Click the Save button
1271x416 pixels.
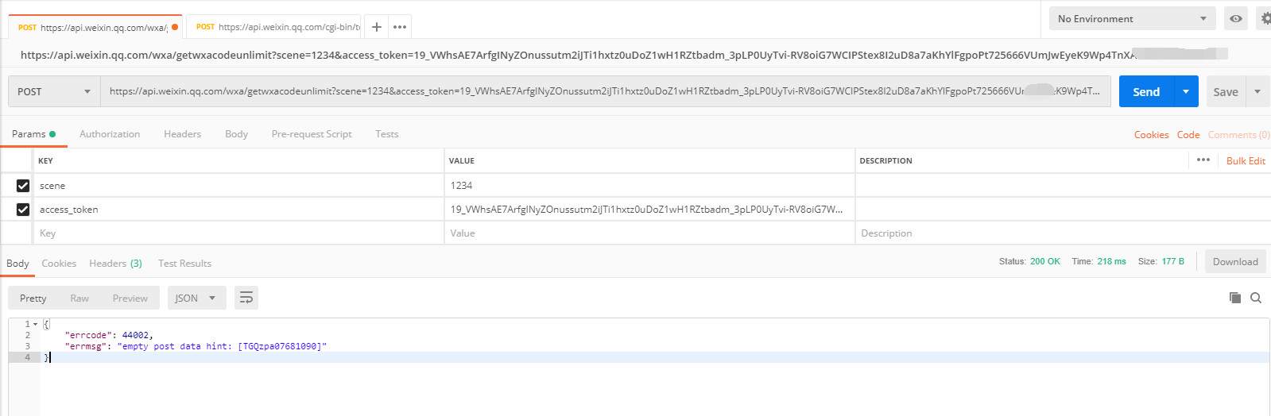coord(1226,91)
